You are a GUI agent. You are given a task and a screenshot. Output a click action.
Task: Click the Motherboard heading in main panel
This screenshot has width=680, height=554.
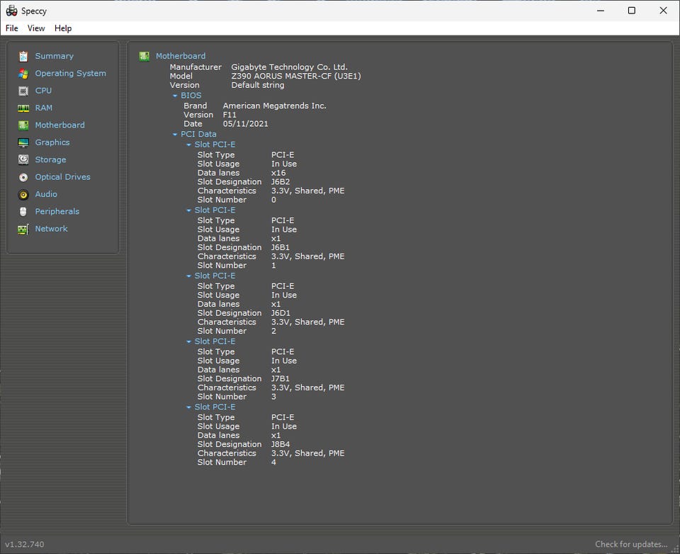point(181,56)
